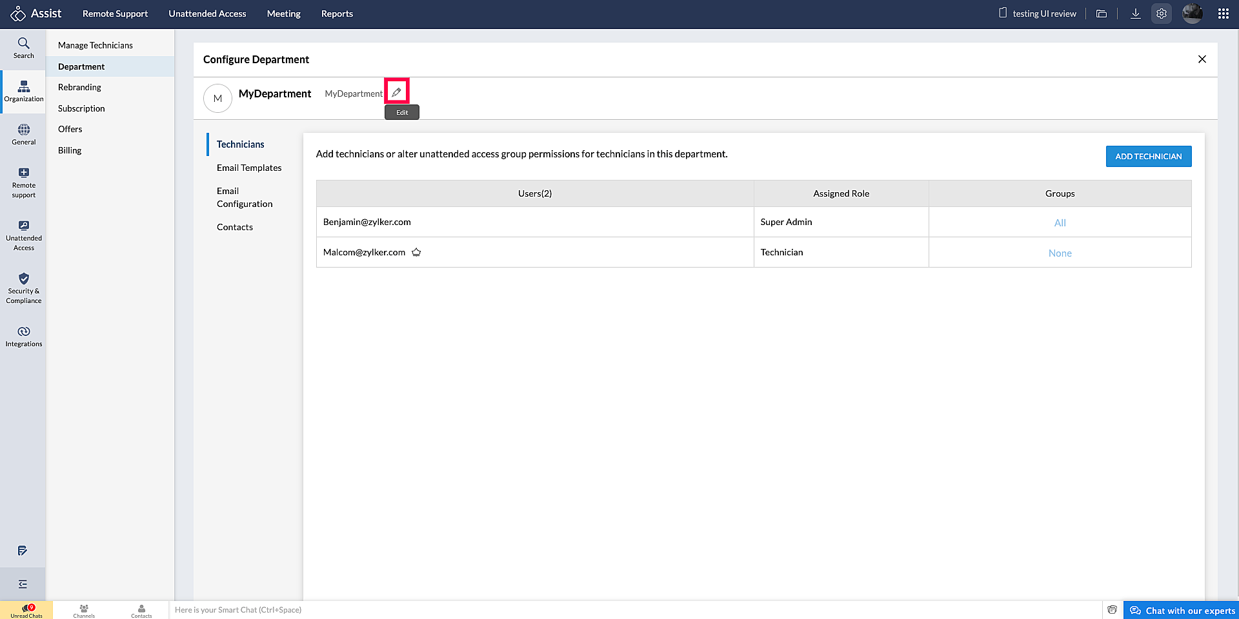Open the General settings sidebar icon
The image size is (1239, 619).
[x=24, y=135]
